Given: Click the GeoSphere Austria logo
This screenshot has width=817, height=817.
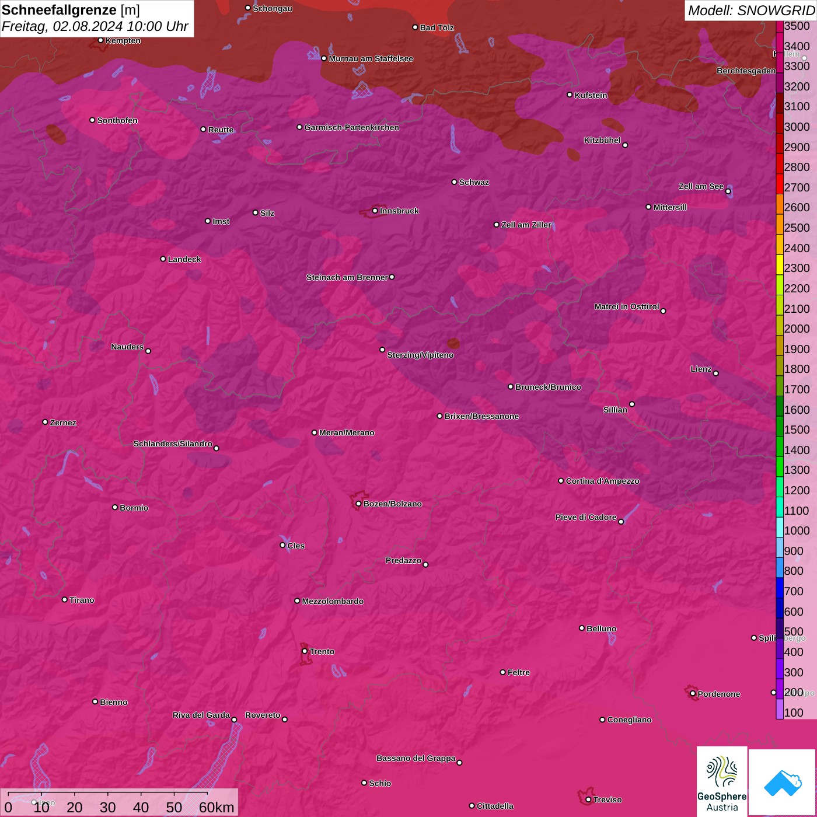Looking at the screenshot, I should (x=722, y=781).
